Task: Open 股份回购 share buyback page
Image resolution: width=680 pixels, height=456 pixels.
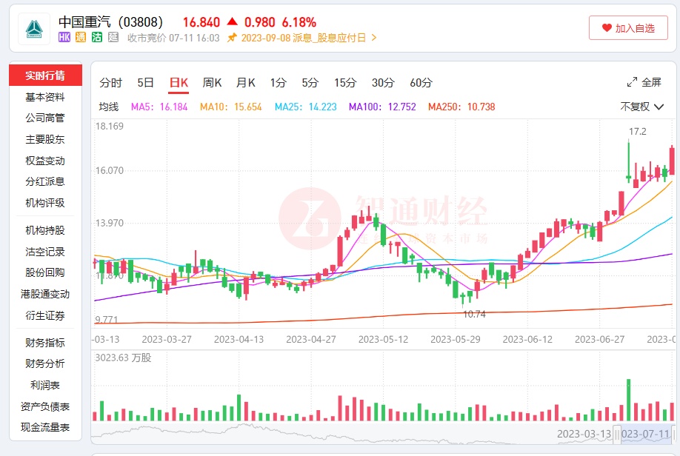Action: (45, 272)
